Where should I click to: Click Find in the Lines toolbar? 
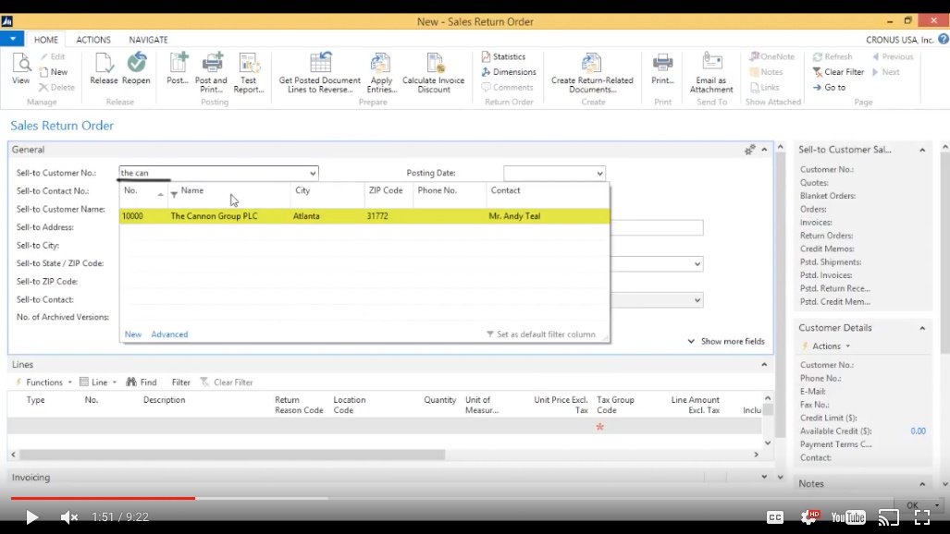coord(142,382)
